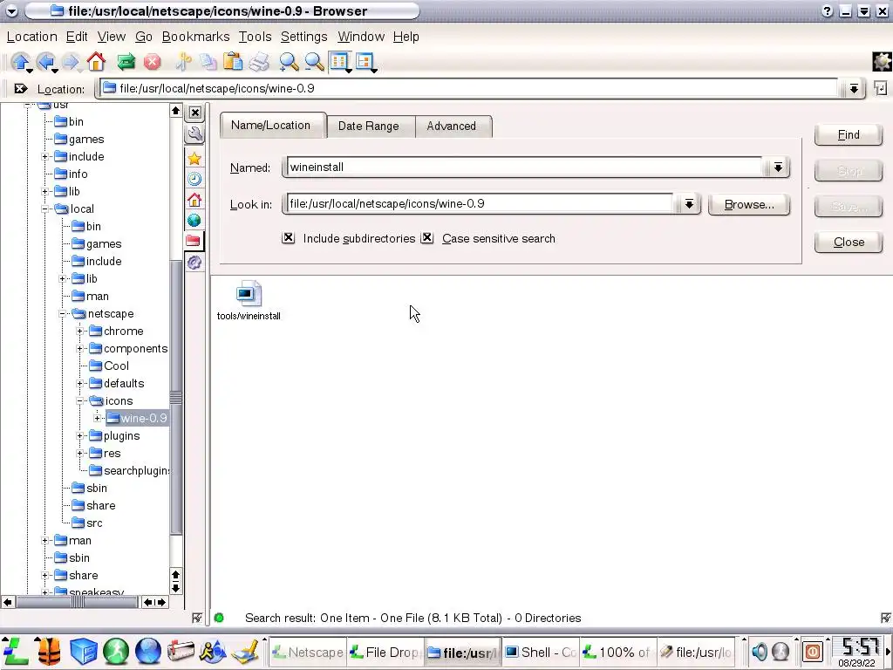Switch to File Drop taskbar window

pos(385,653)
